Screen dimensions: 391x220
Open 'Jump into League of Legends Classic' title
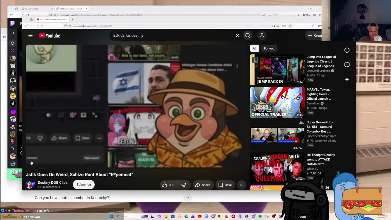(x=322, y=61)
